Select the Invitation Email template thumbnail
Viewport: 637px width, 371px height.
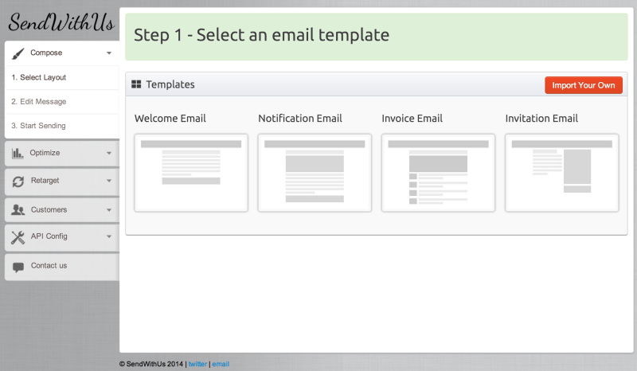tap(562, 173)
